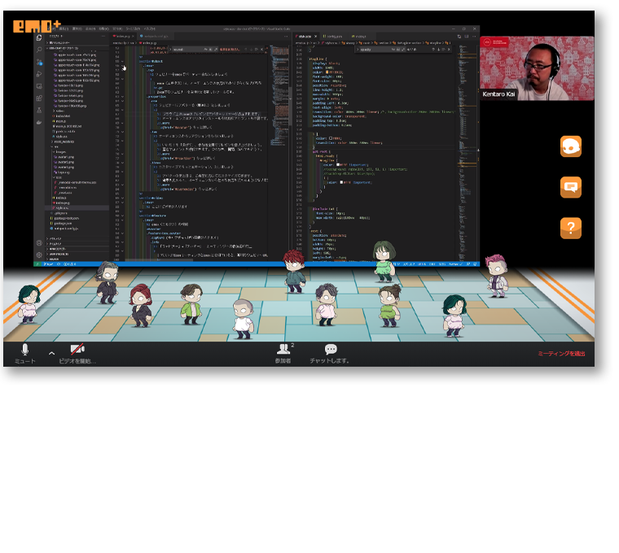The width and height of the screenshot is (619, 553).
Task: Click the emo+ logo
Action: coord(37,26)
